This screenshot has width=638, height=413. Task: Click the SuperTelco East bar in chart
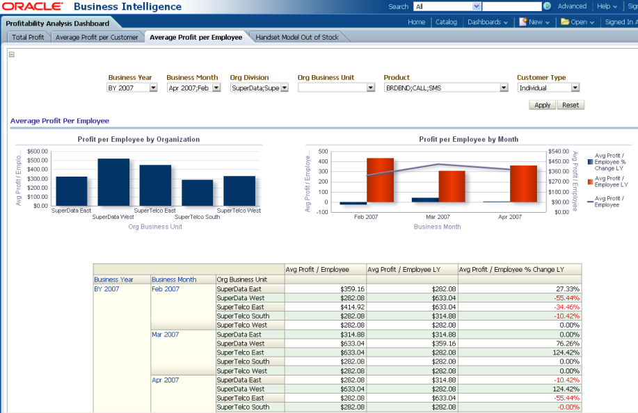[155, 186]
